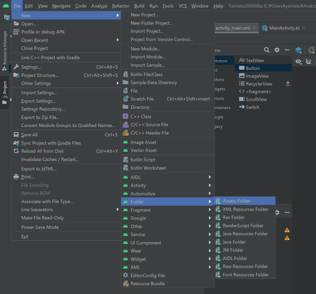Click the Kotlin Worksheet icon
Viewport: 316px width, 294px height.
pyautogui.click(x=126, y=168)
